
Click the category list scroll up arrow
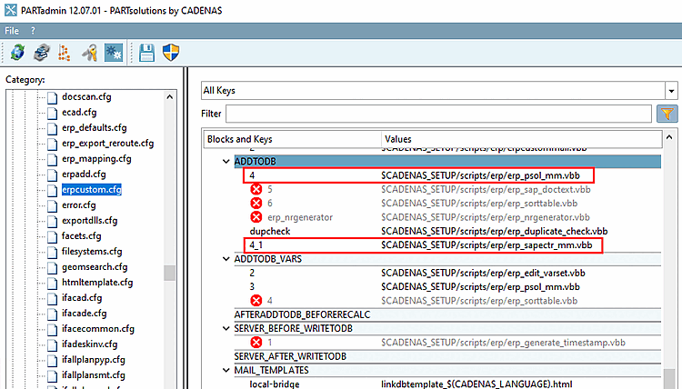click(170, 97)
